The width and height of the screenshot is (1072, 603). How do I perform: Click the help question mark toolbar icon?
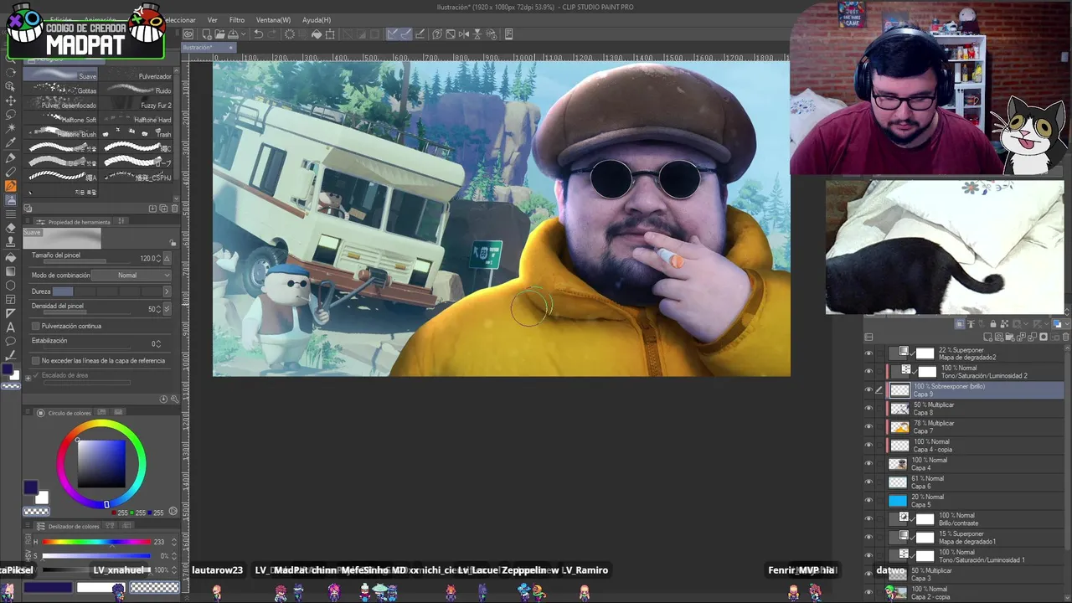(437, 34)
